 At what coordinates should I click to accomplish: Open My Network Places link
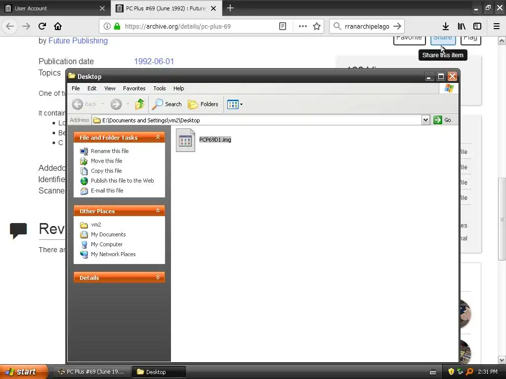pyautogui.click(x=113, y=254)
